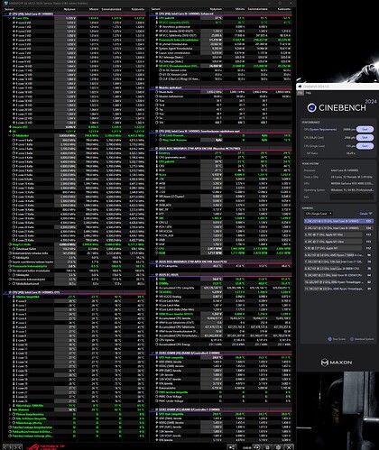Start the CPU (Multi Core) benchmark
Screen dimensions: 379x450
(x=365, y=138)
